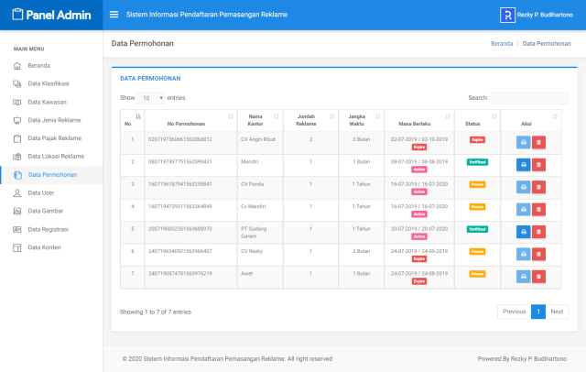Select Data User from sidebar

tap(40, 192)
